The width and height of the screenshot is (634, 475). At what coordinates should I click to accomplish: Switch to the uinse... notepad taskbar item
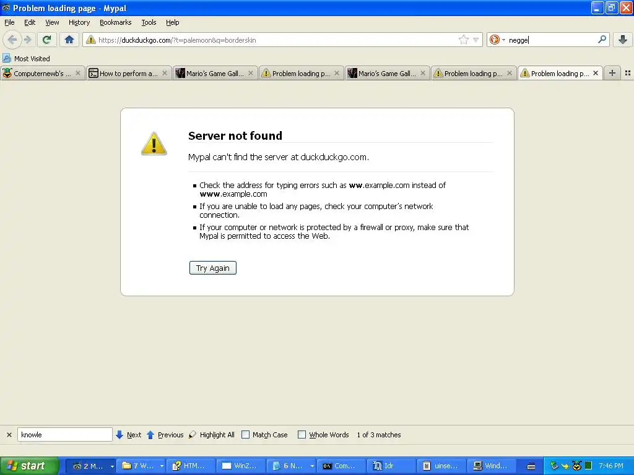point(441,466)
